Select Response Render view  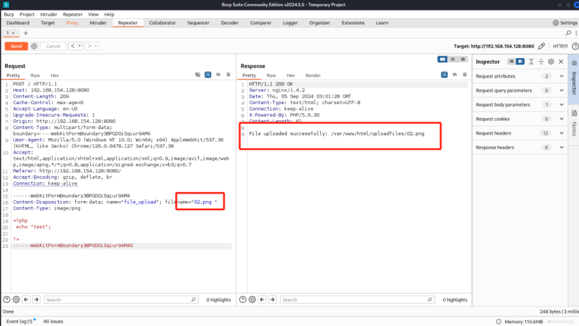click(x=313, y=75)
